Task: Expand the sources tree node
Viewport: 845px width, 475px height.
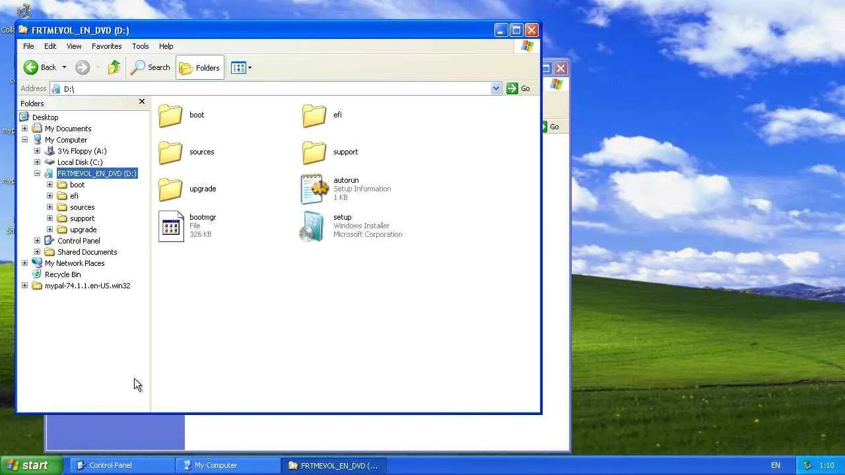Action: [x=50, y=207]
